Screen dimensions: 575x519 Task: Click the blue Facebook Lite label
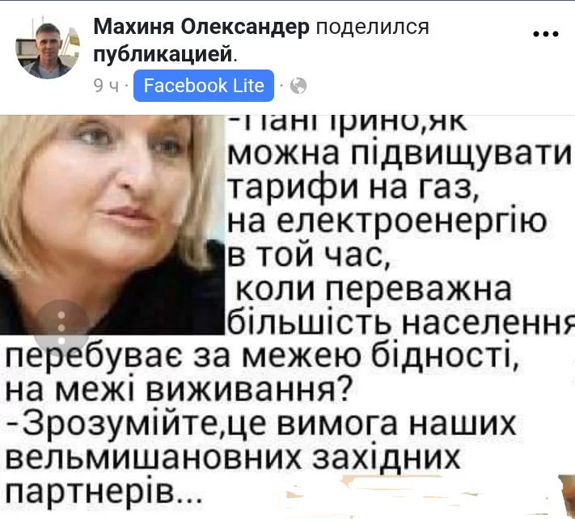point(204,86)
